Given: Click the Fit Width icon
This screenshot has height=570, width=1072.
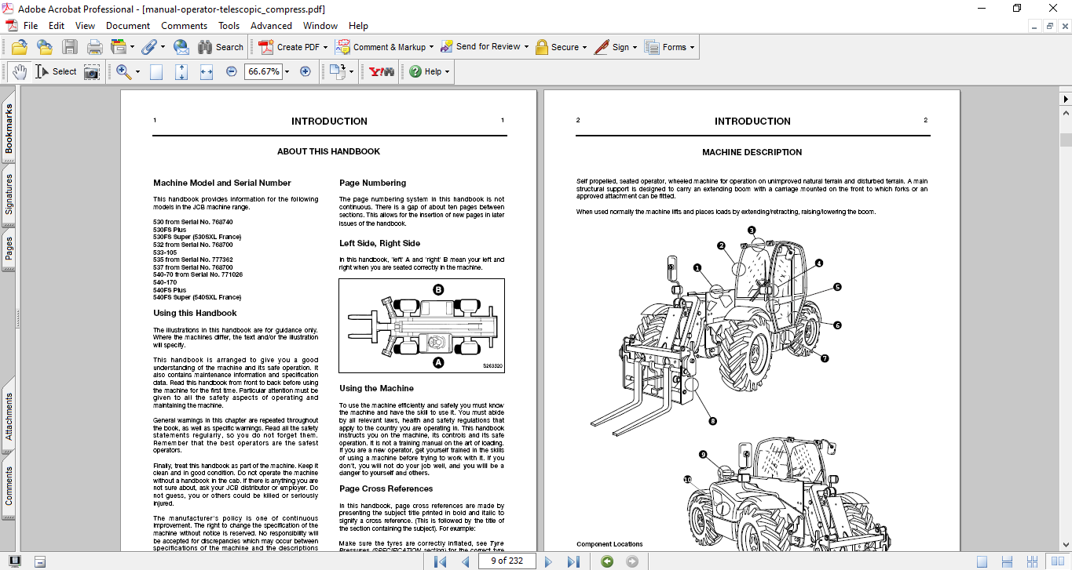Looking at the screenshot, I should (x=207, y=71).
